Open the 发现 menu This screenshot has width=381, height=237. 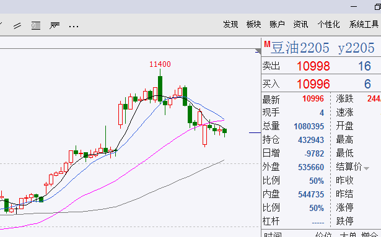point(230,24)
